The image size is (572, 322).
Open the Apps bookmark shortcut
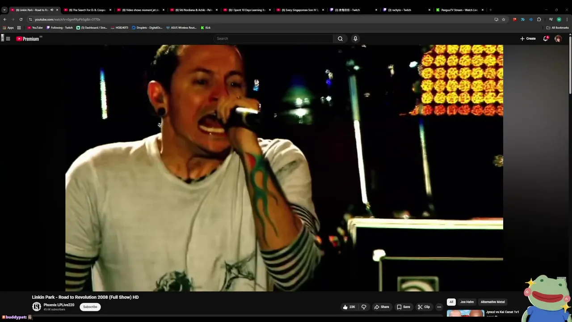[x=8, y=28]
